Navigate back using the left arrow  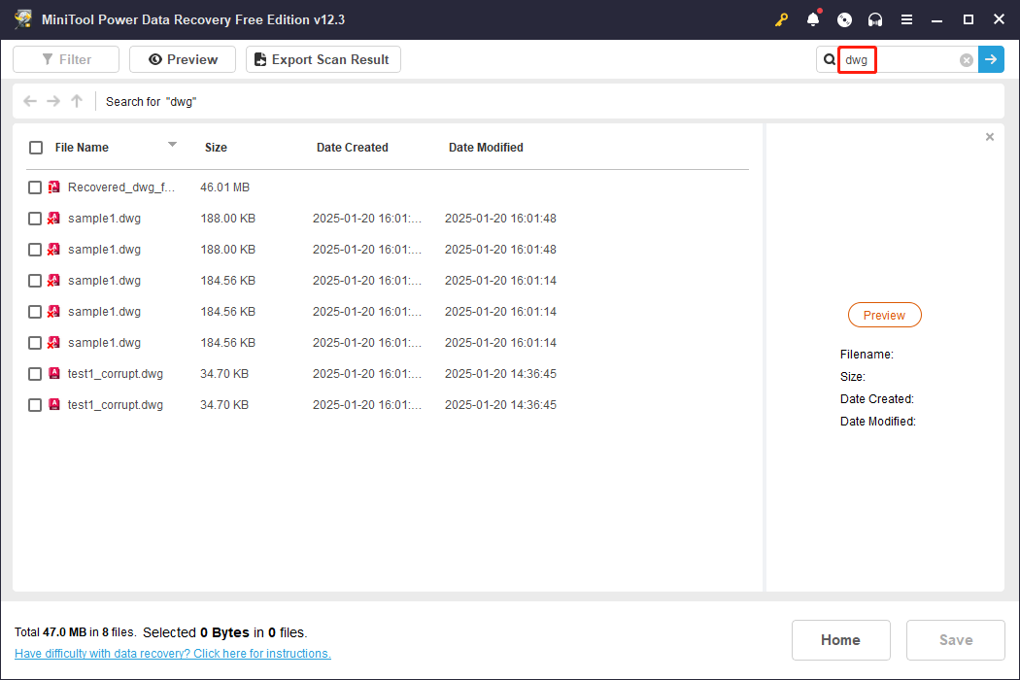click(x=29, y=101)
